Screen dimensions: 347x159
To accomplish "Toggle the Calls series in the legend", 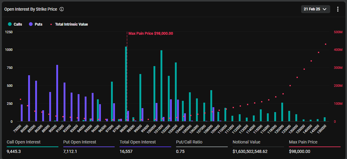I will click(15, 24).
